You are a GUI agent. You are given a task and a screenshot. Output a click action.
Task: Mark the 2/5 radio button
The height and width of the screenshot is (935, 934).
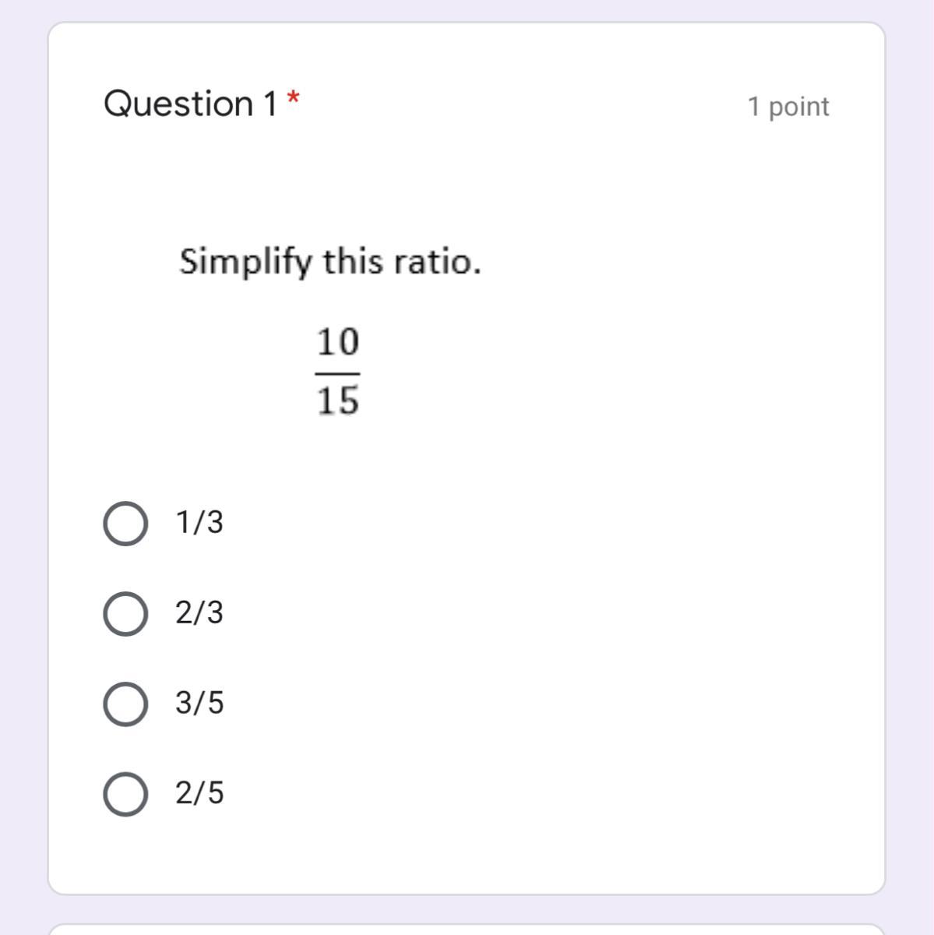[x=125, y=794]
